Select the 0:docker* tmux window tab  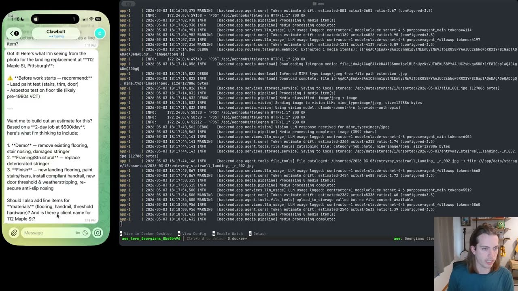[237, 238]
